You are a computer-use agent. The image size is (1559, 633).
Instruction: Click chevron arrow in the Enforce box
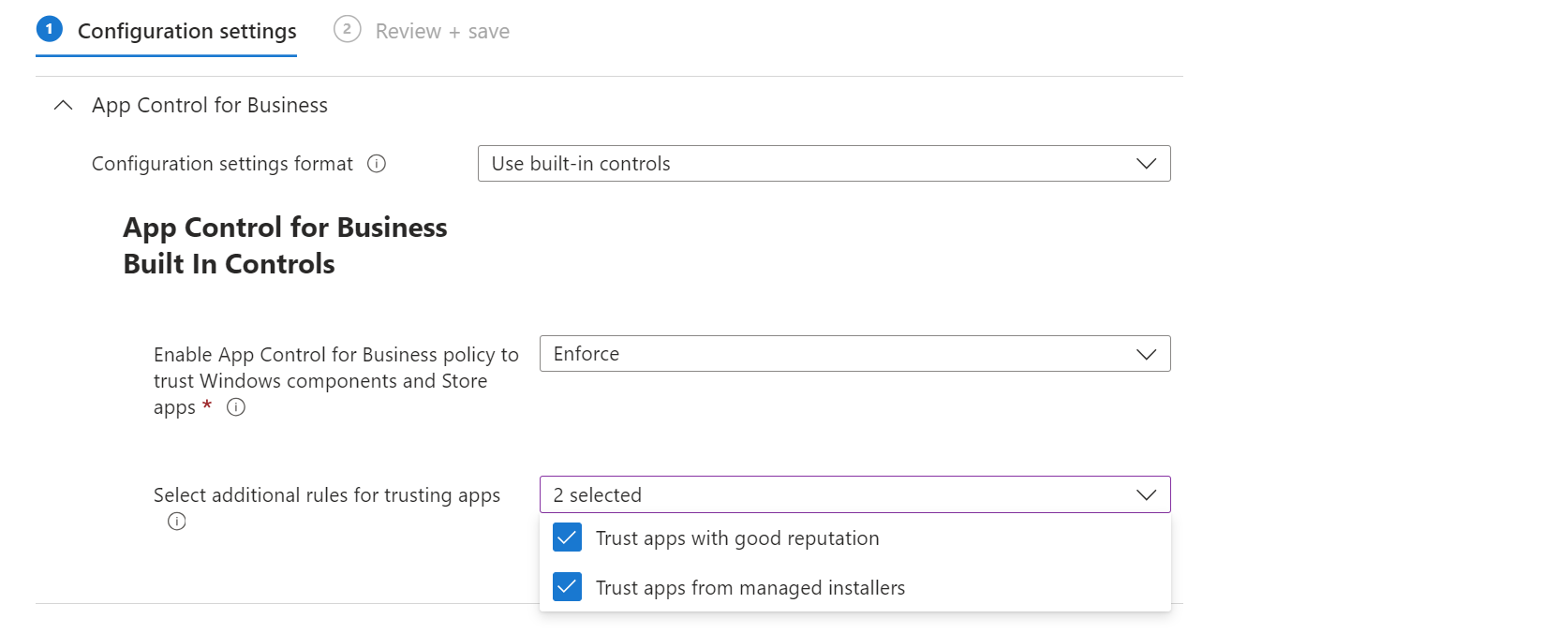1146,354
